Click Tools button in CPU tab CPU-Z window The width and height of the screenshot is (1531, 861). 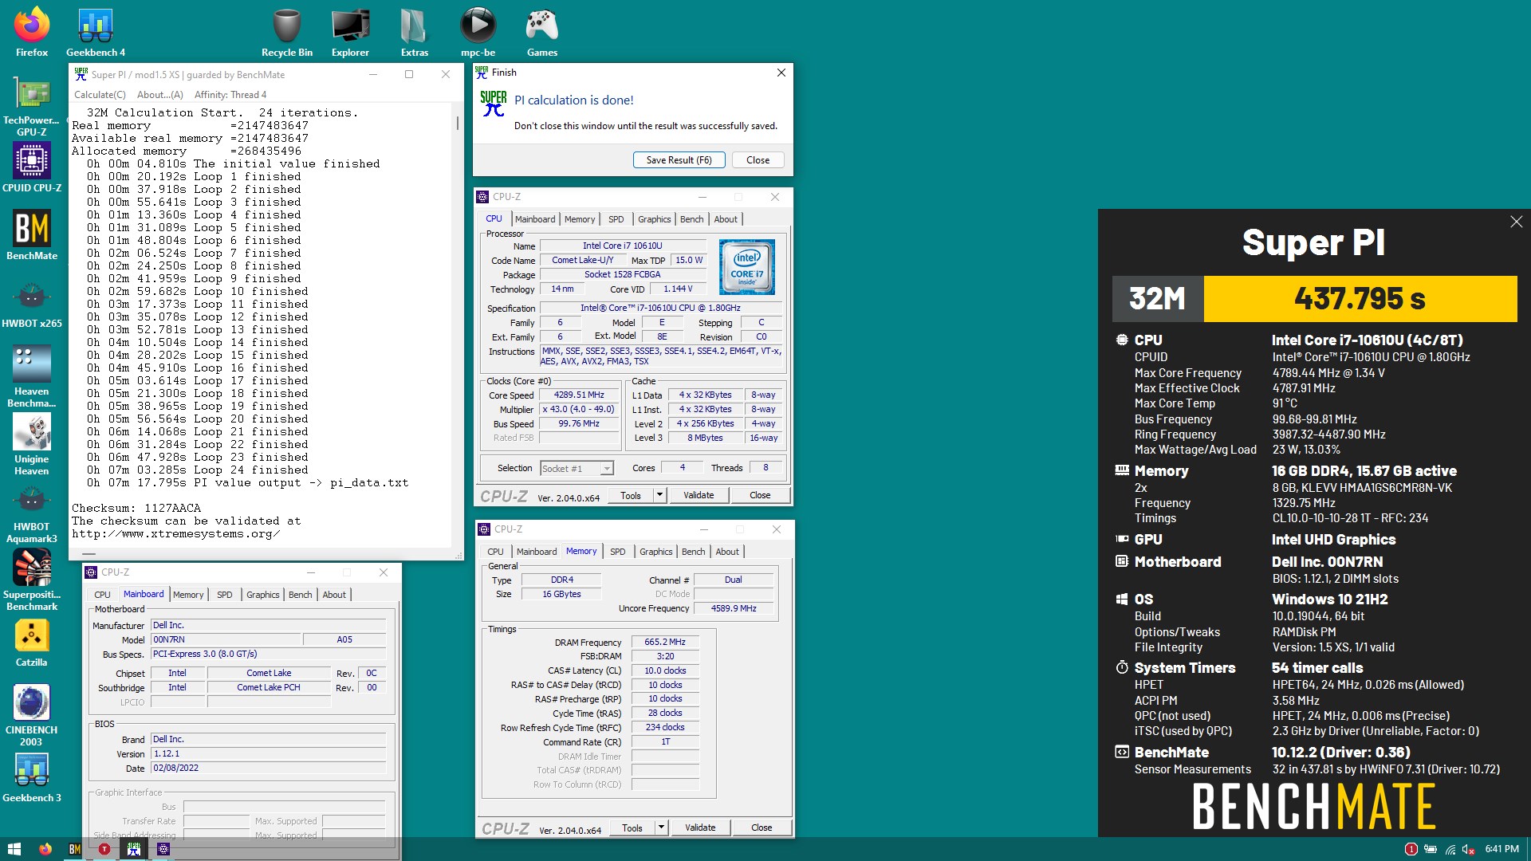[x=631, y=495]
